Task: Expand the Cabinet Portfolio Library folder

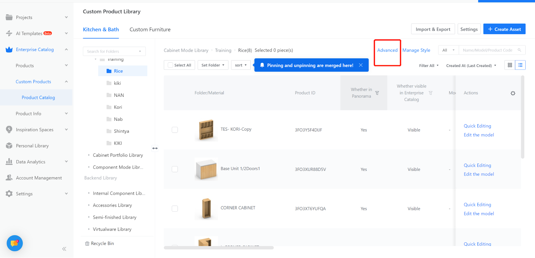Action: [x=89, y=155]
